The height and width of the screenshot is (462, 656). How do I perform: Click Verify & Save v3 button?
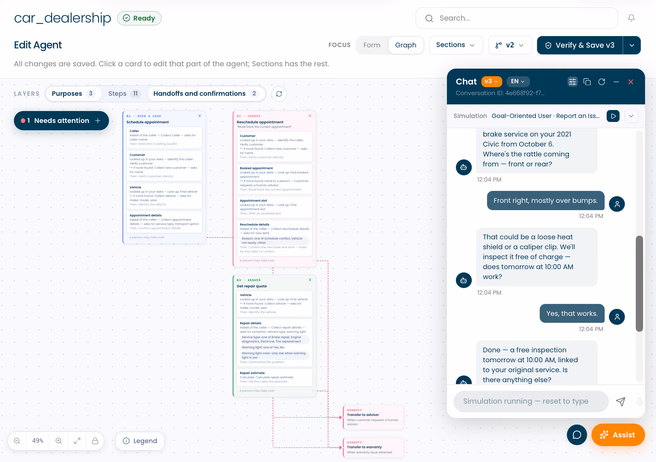(x=580, y=45)
